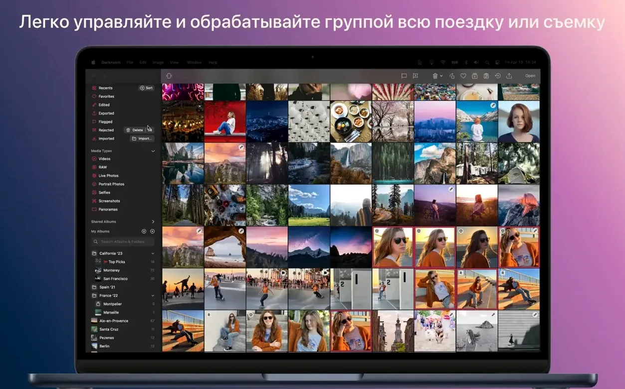Click the Wi-Fi status icon in menu bar
Viewport: 625px width, 389px height.
442,62
